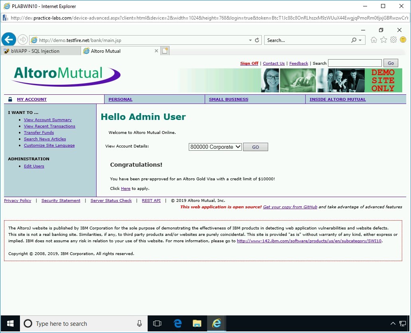Click the IE back arrow button
Viewport: 411px width, 333px height.
[8, 40]
